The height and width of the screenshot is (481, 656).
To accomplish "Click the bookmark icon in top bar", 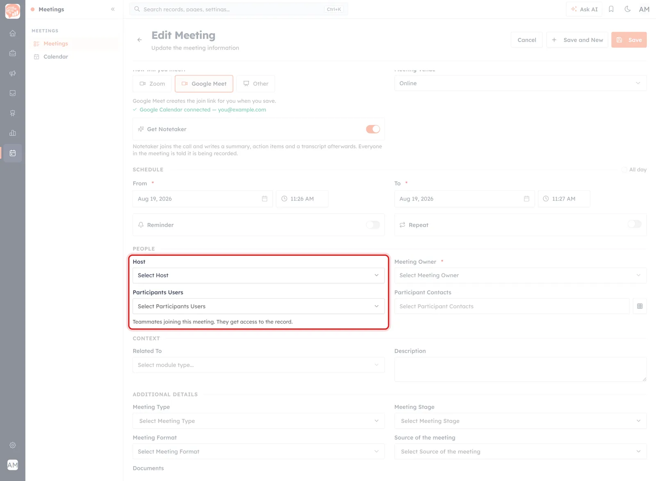I will click(611, 9).
